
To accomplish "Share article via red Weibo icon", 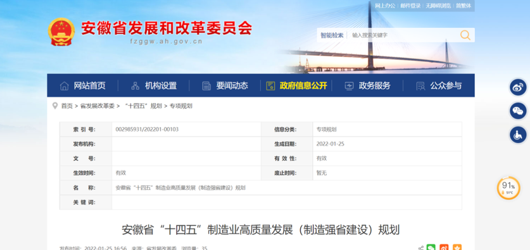I will coord(444,247).
